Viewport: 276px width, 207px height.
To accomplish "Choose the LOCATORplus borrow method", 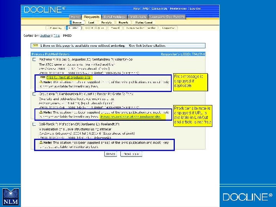I will [95, 28].
